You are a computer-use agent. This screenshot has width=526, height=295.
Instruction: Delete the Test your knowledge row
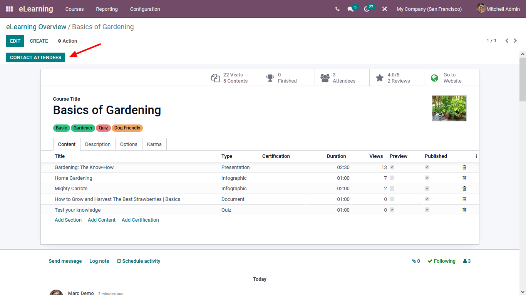tap(464, 210)
